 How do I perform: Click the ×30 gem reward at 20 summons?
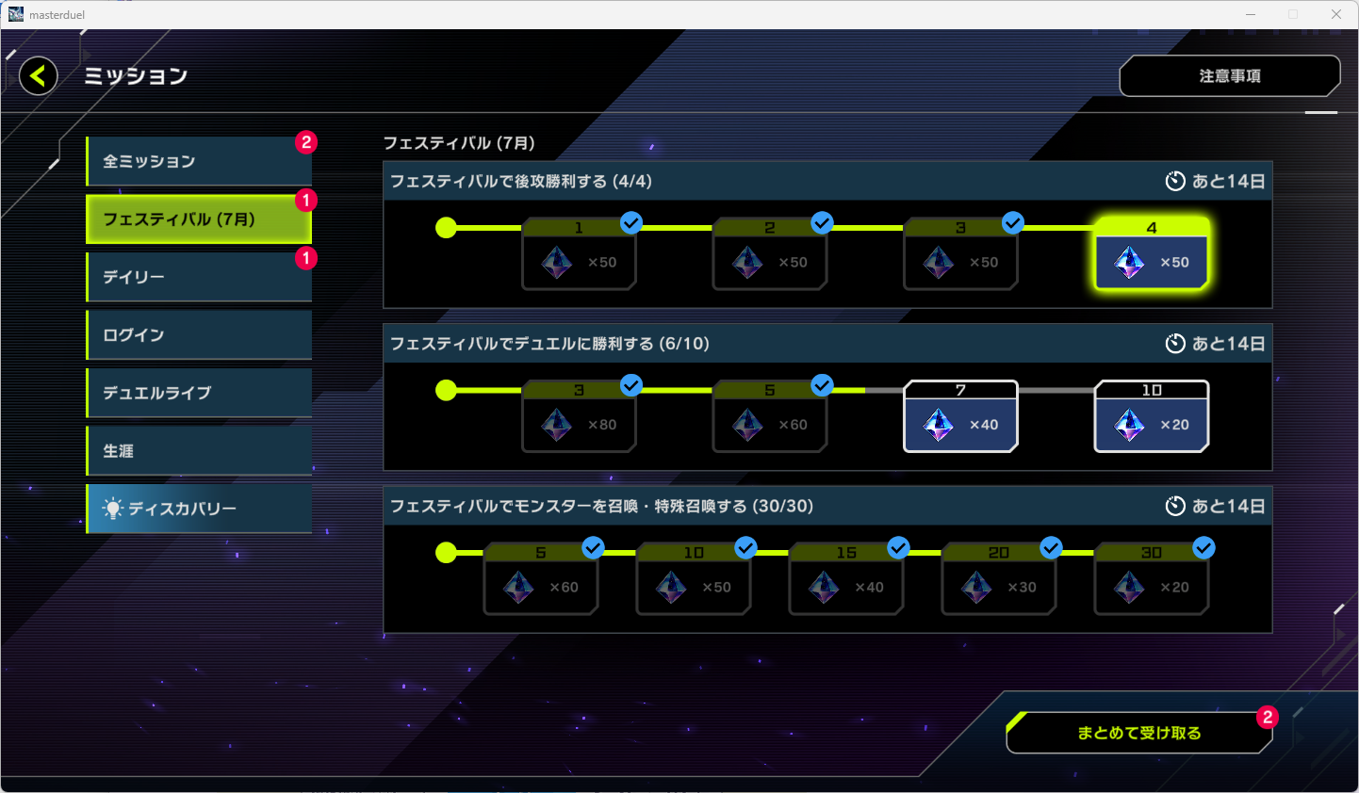coord(999,578)
